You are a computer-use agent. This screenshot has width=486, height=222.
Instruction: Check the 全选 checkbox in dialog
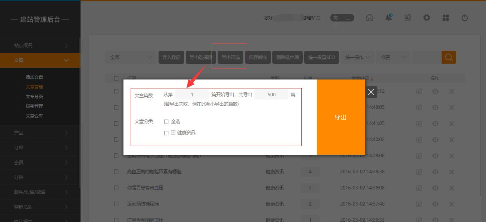(x=166, y=122)
